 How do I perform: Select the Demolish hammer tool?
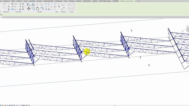pos(23,9)
